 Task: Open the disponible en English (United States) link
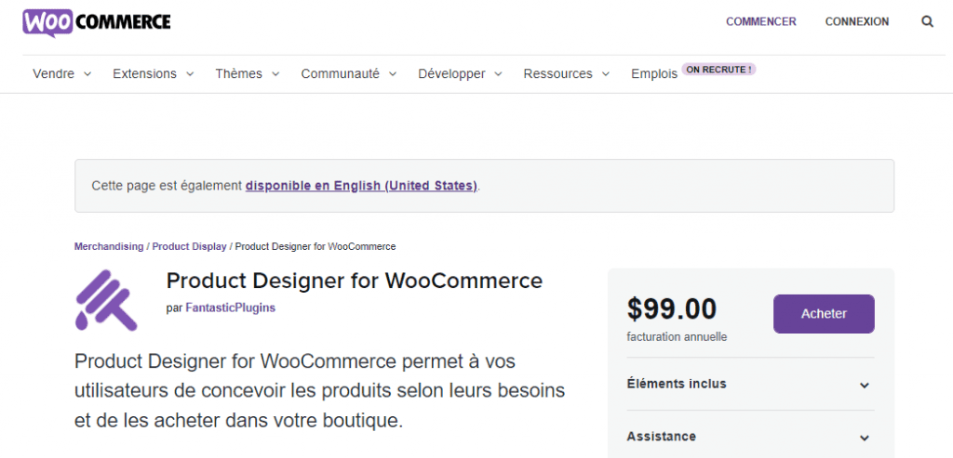(x=362, y=186)
